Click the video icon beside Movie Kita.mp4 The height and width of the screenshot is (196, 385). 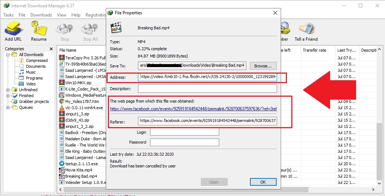tap(61, 170)
